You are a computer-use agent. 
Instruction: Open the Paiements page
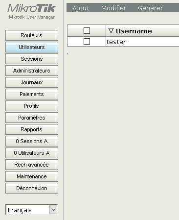point(32,94)
